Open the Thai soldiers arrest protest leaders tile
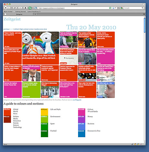The image size is (149, 152). tap(87, 40)
